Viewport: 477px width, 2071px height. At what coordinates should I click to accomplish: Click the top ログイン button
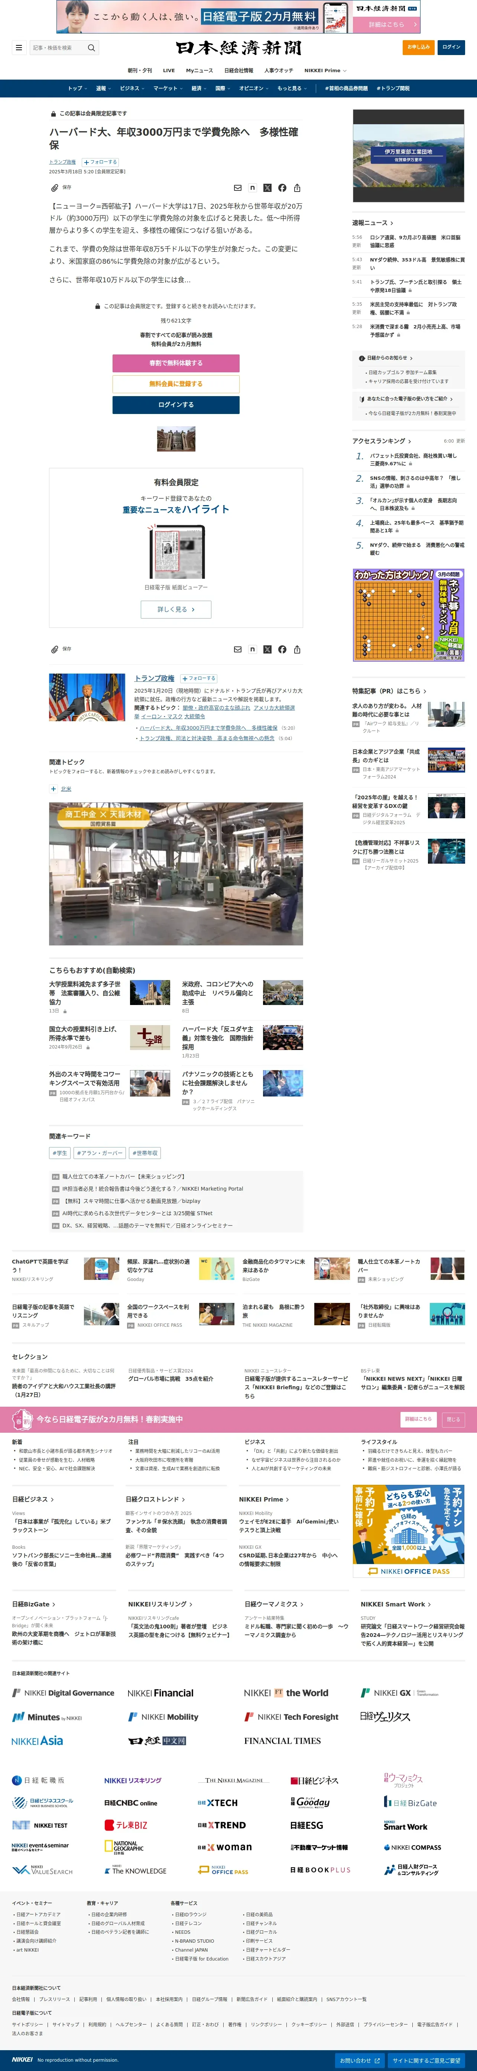click(451, 48)
